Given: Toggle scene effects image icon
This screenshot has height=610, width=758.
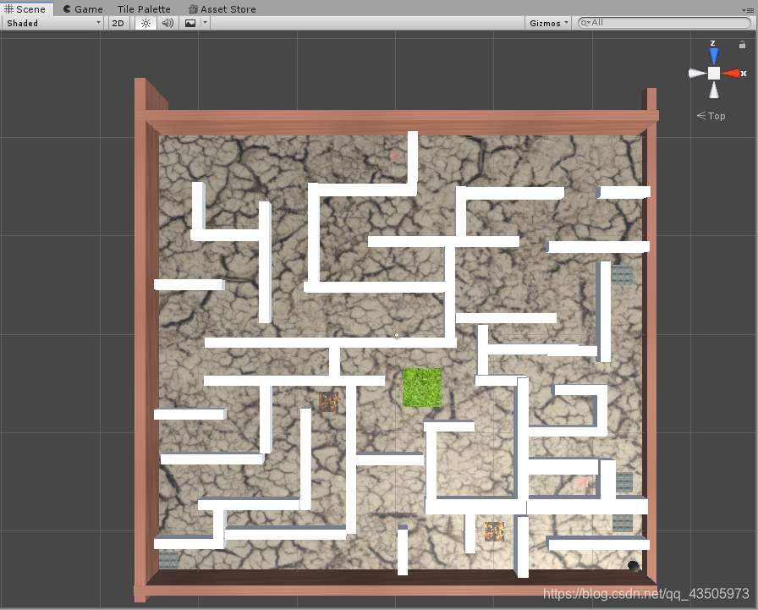Looking at the screenshot, I should (190, 23).
